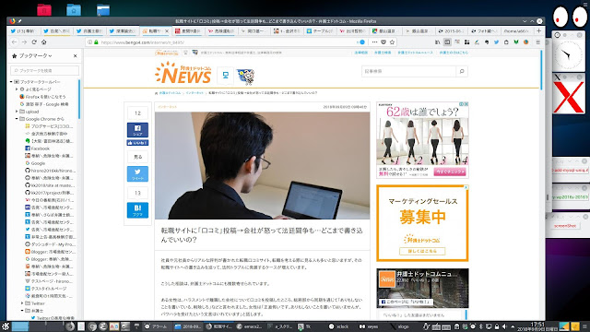
Task: Tweet article with the Twitter button
Action: click(x=137, y=174)
